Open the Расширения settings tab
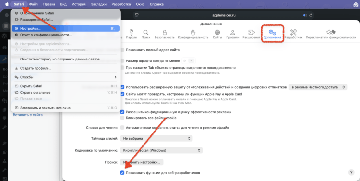The height and width of the screenshot is (181, 360). pyautogui.click(x=251, y=34)
